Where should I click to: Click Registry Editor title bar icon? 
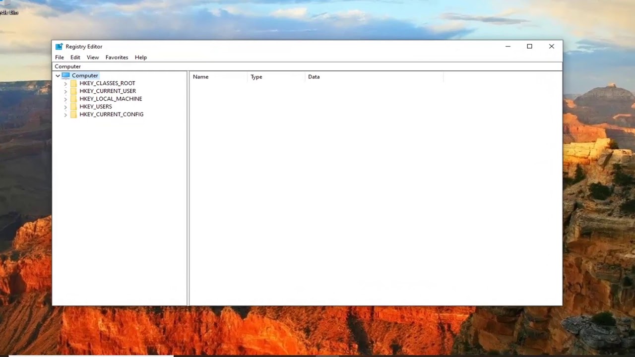(x=59, y=47)
